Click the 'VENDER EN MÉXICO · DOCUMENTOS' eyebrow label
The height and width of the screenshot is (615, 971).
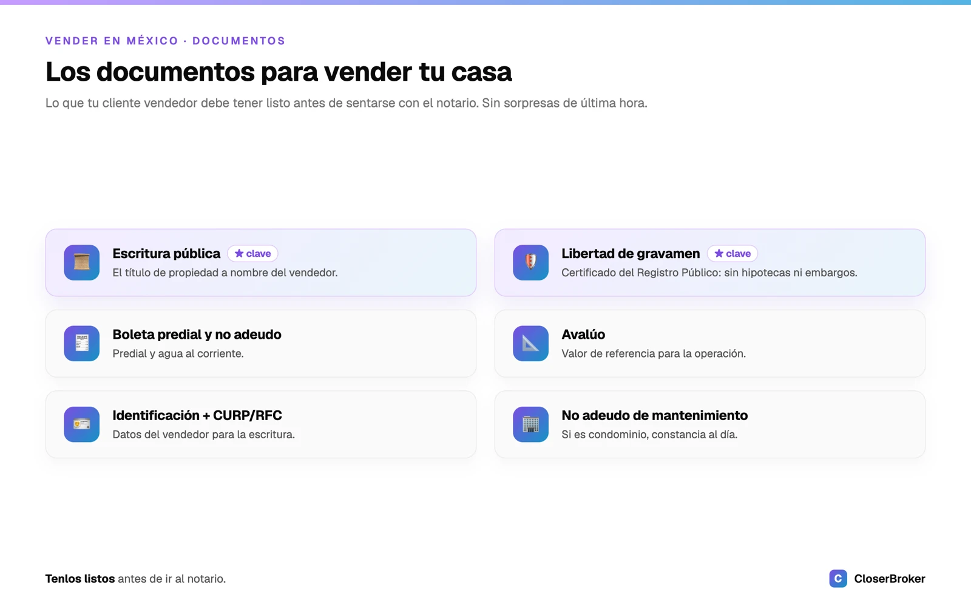point(165,41)
